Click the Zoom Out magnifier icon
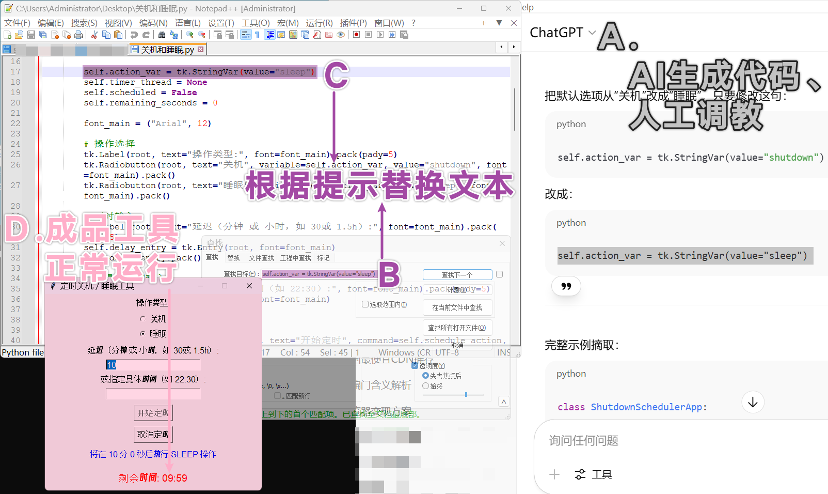The width and height of the screenshot is (828, 494). click(202, 35)
